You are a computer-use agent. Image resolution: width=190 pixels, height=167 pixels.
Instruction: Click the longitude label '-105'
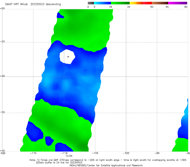(x=95, y=153)
